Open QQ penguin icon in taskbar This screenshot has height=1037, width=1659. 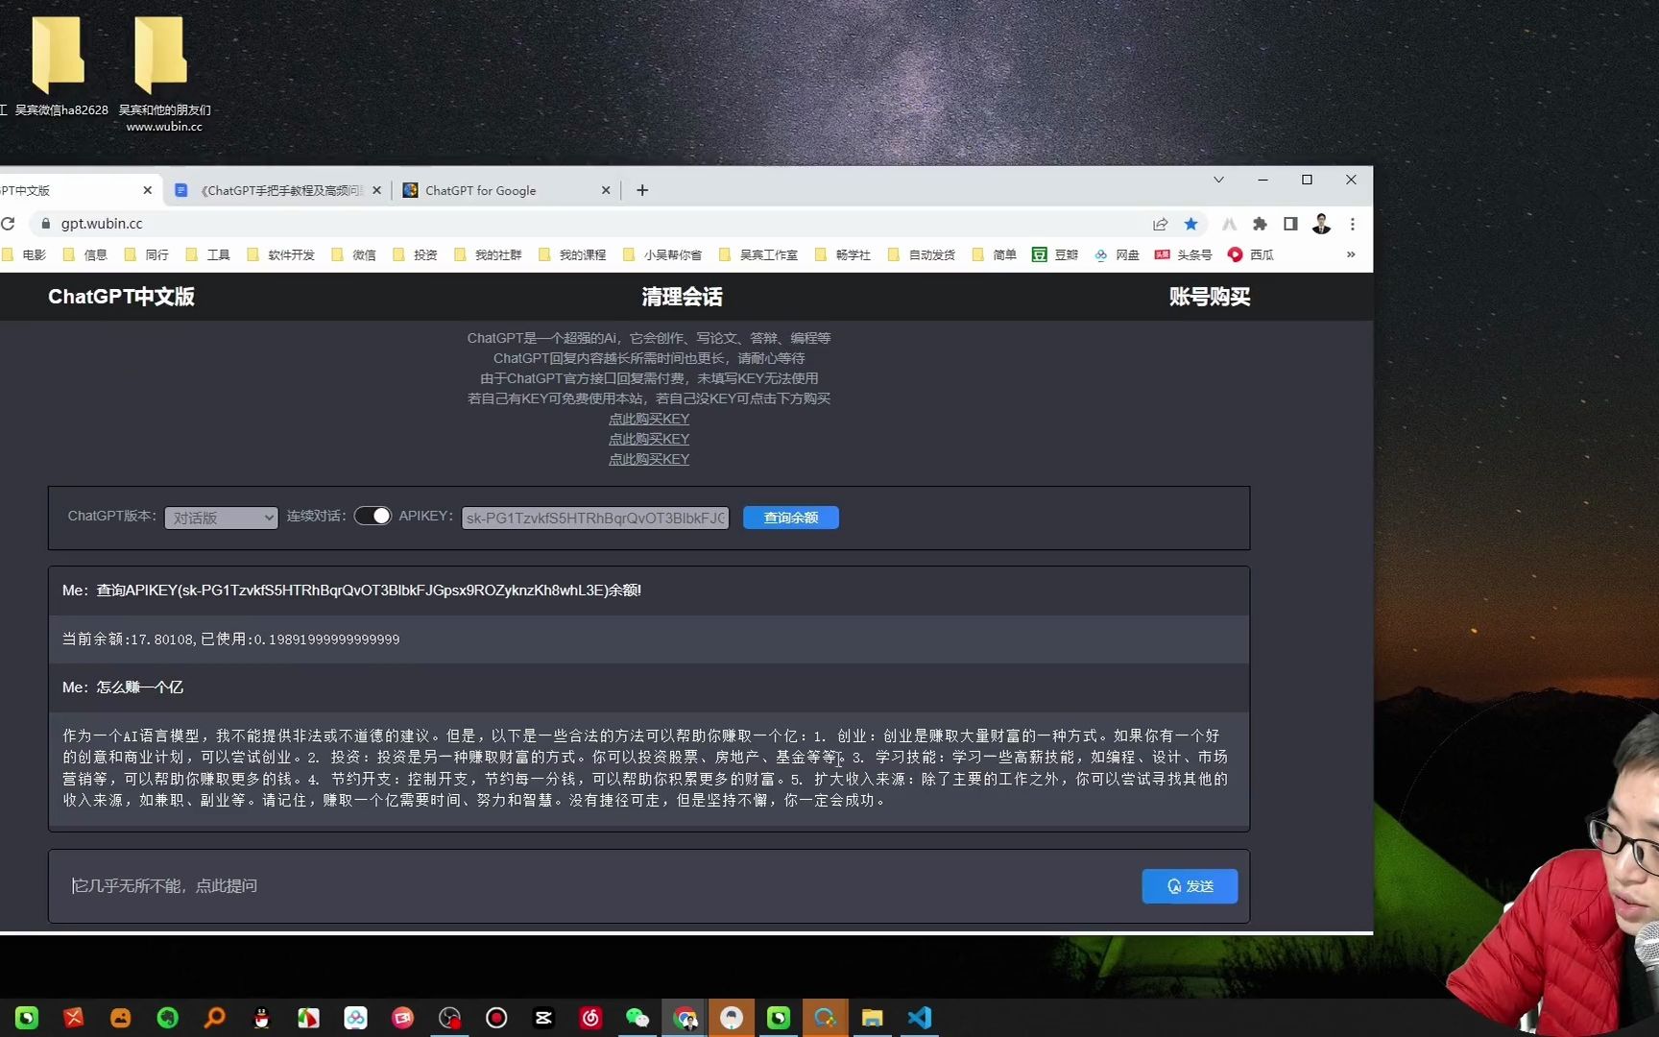click(261, 1018)
